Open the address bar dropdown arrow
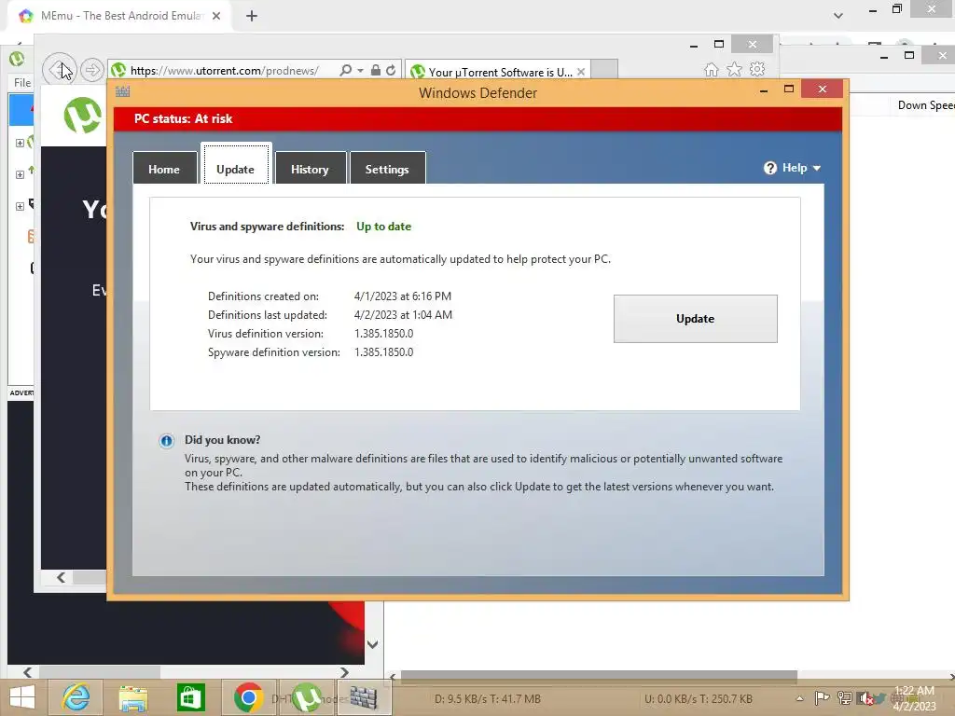955x716 pixels. tap(361, 71)
